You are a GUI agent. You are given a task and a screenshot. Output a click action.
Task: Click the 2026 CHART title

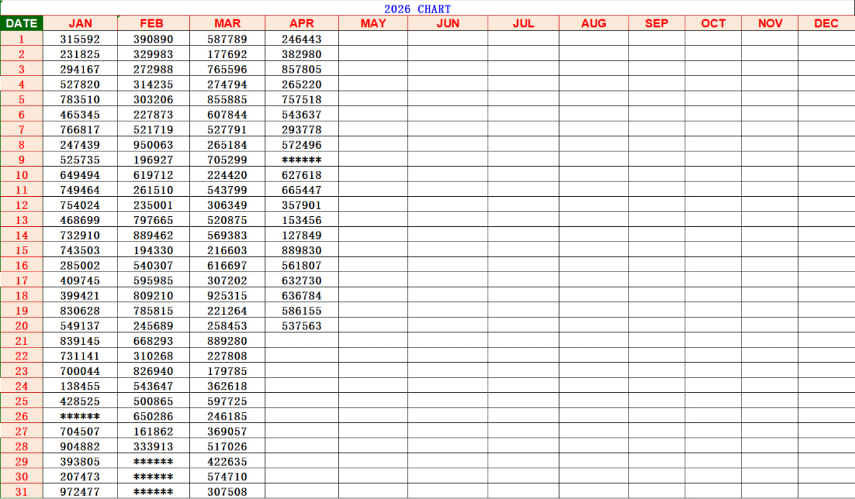point(417,9)
